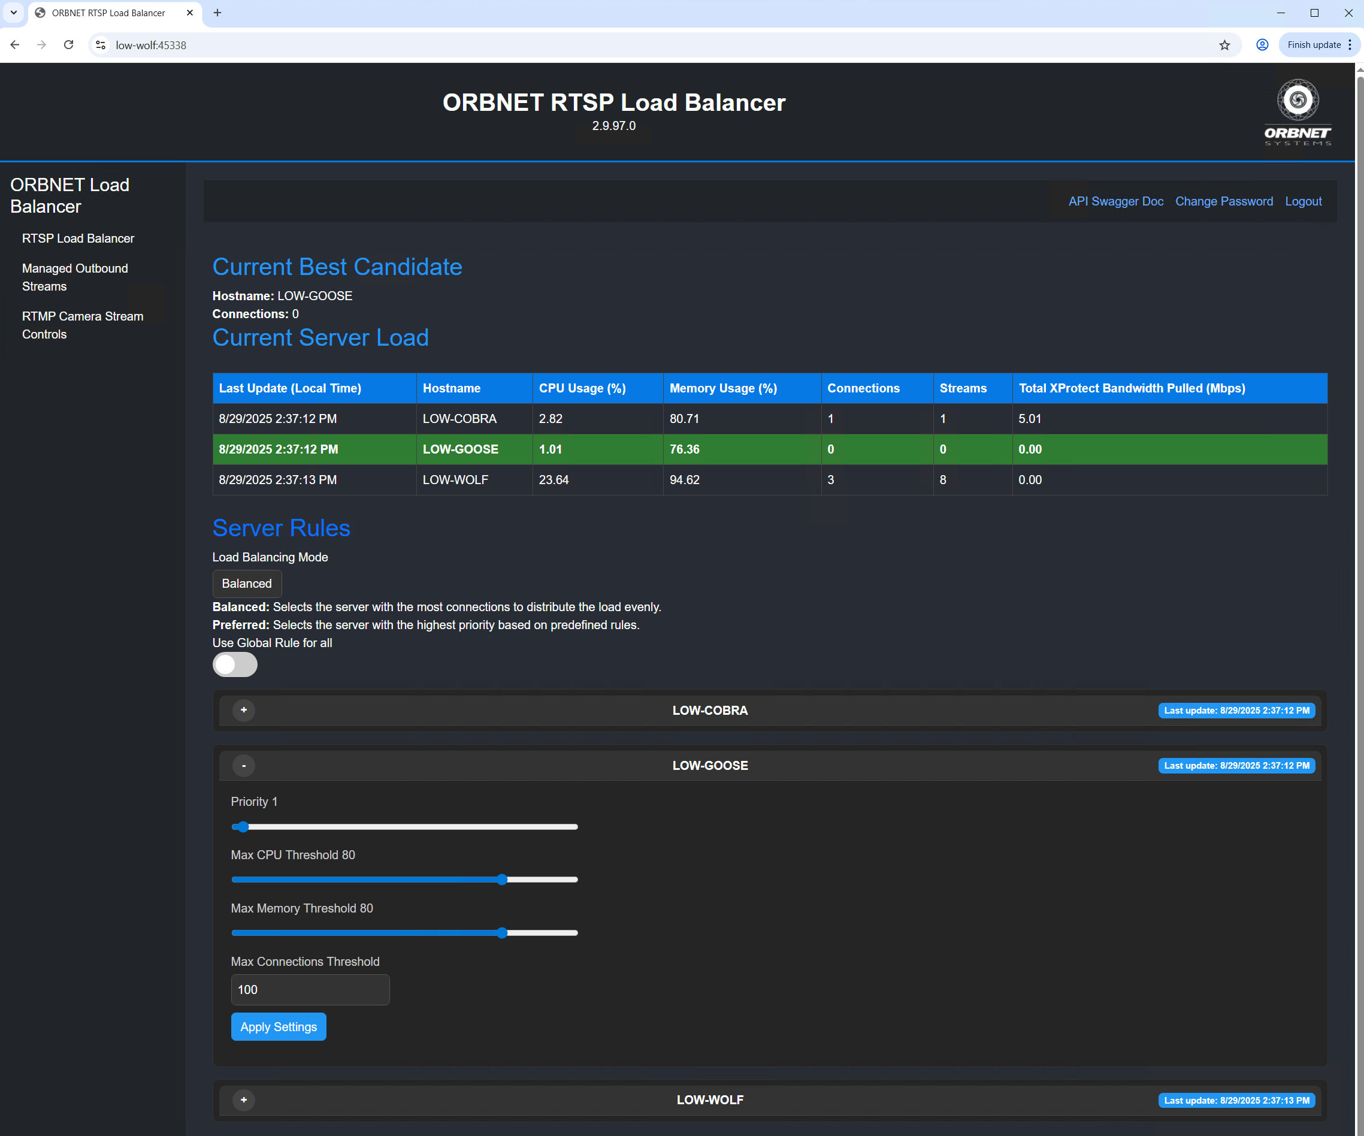Click the 5.01 bandwidth value
Screen dimensions: 1364x1136
pos(1030,418)
